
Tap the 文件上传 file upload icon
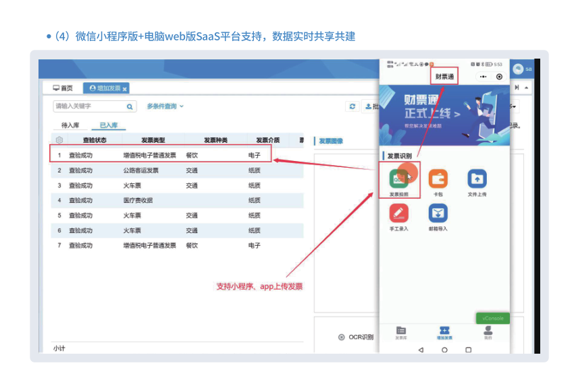pos(477,179)
